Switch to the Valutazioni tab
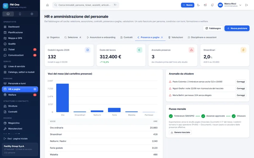The image size is (254, 158). pyautogui.click(x=176, y=37)
